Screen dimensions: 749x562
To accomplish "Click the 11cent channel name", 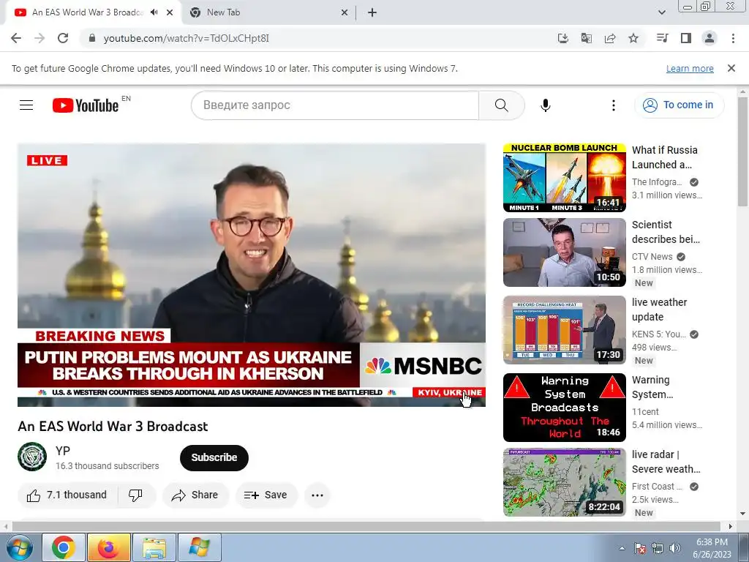I will coord(645,411).
